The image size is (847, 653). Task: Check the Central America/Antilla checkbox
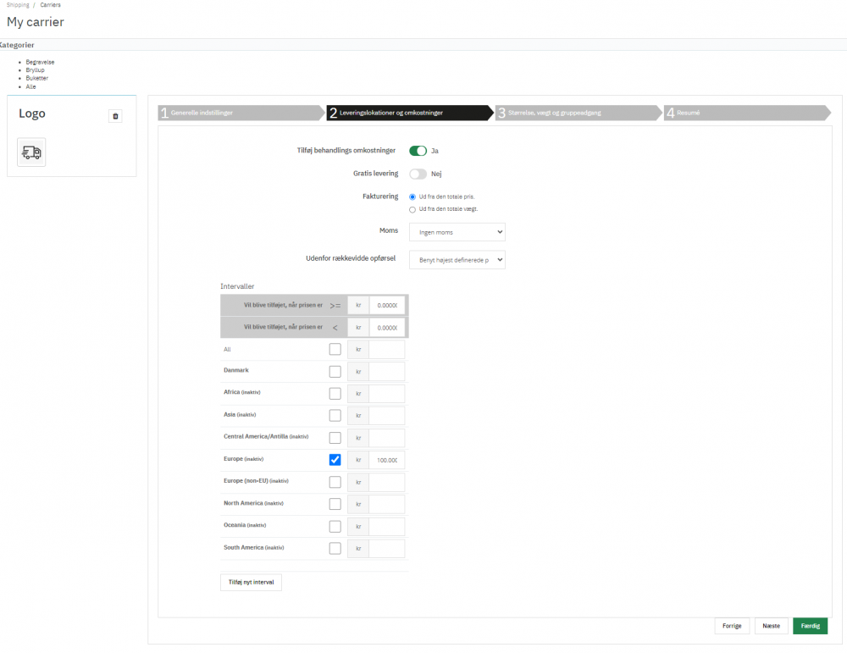click(335, 438)
